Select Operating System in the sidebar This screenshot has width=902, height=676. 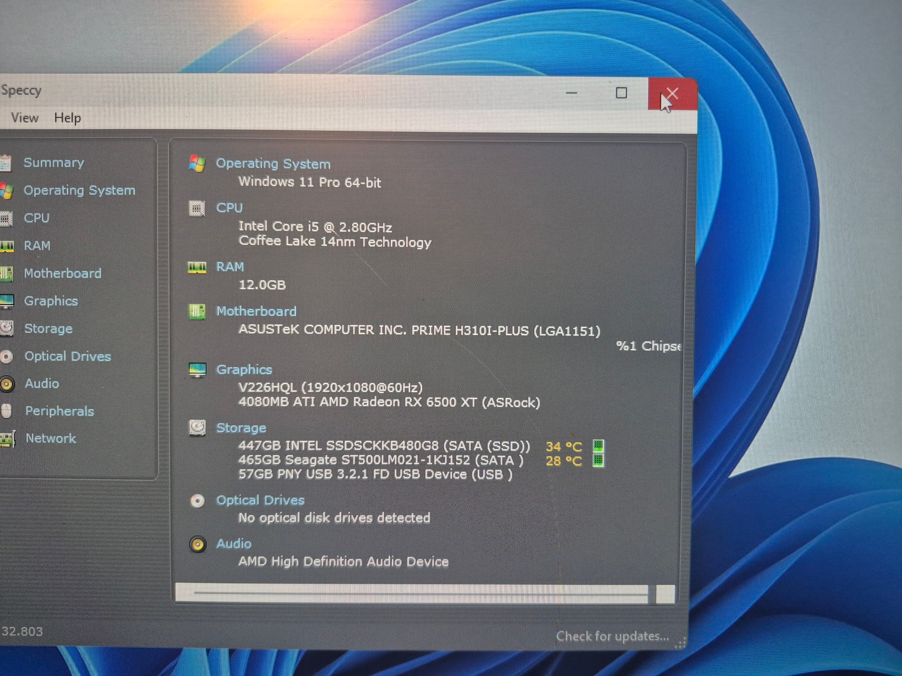pyautogui.click(x=79, y=190)
